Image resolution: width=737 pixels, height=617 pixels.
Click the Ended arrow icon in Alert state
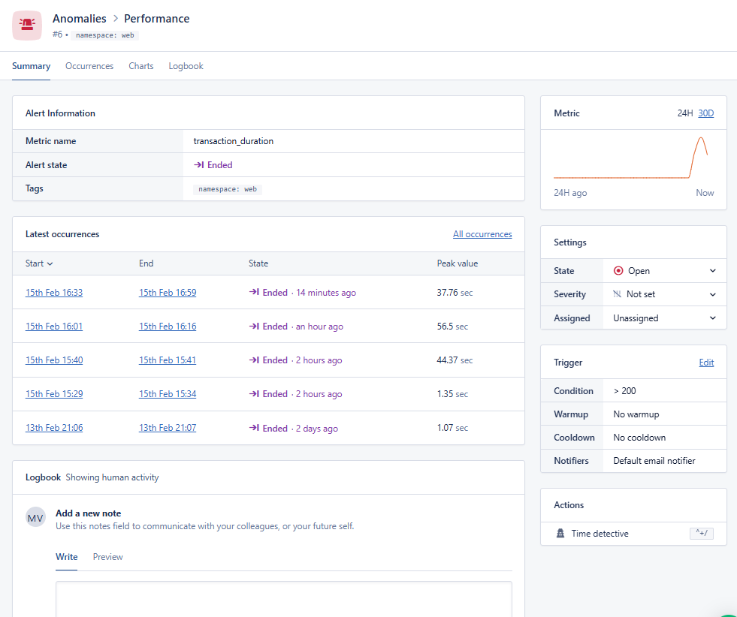199,165
